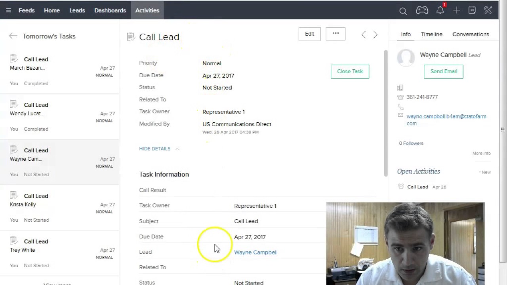Screen dimensions: 507x285
Task: Go to next task with right chevron
Action: click(375, 35)
